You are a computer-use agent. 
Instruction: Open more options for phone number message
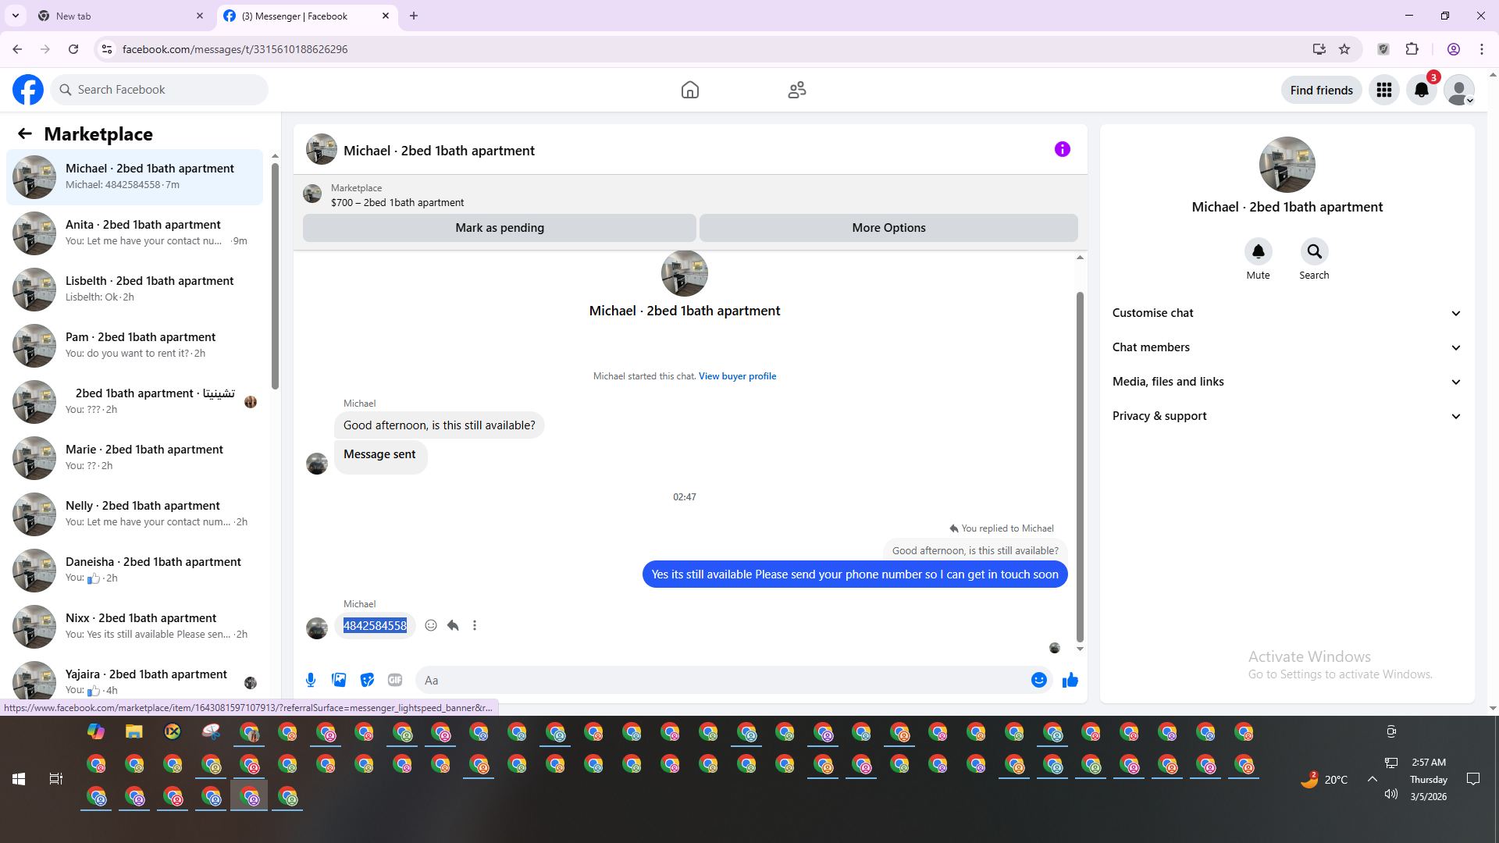(475, 625)
